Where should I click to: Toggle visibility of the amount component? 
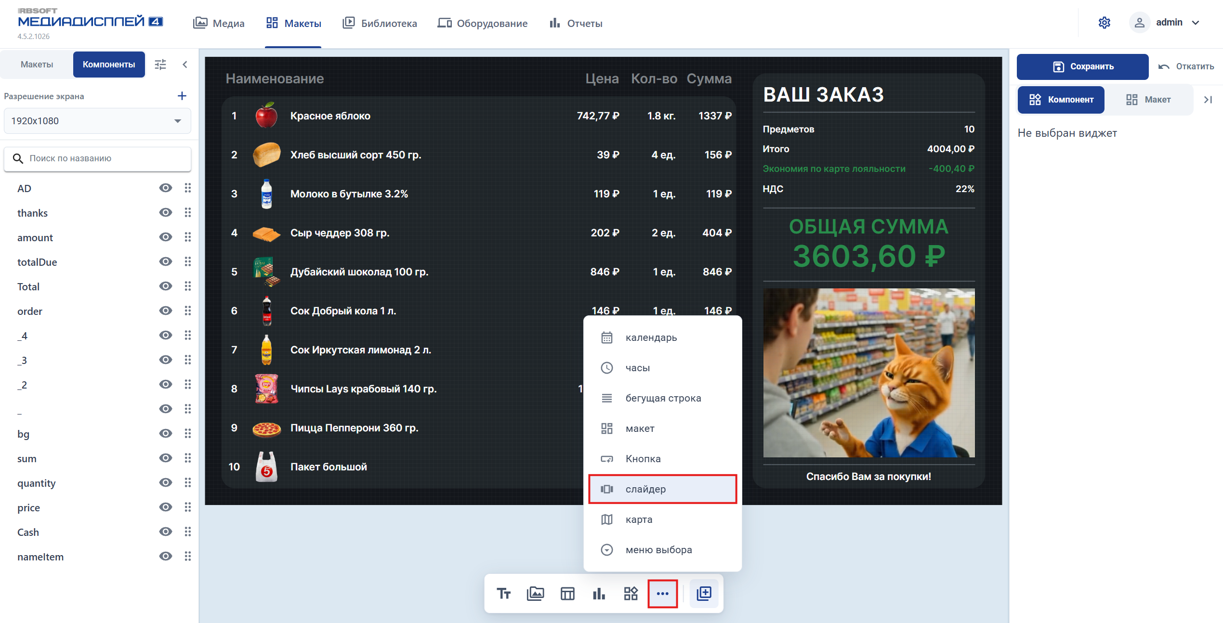(x=166, y=237)
